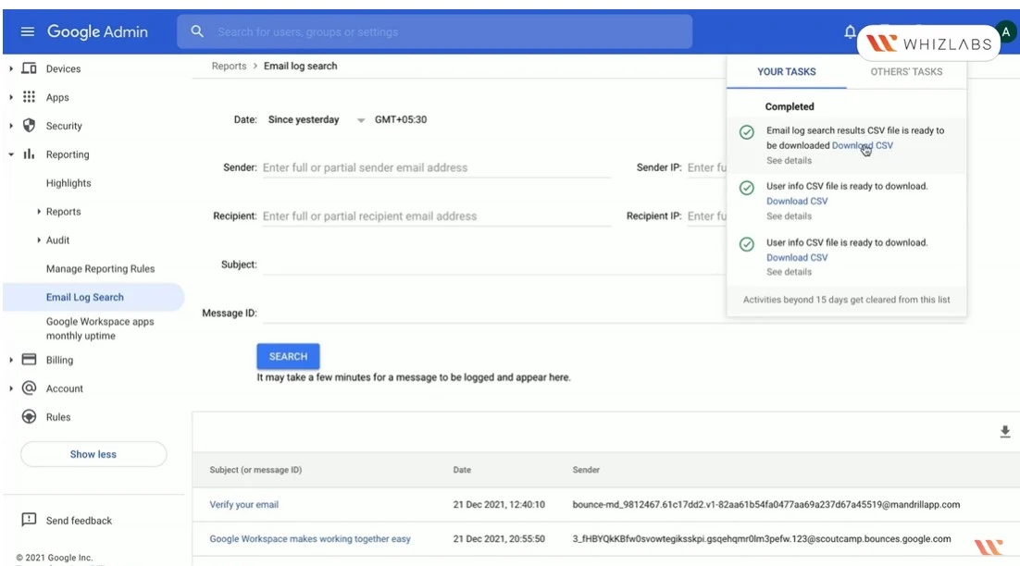Expand the Security section

(x=11, y=126)
